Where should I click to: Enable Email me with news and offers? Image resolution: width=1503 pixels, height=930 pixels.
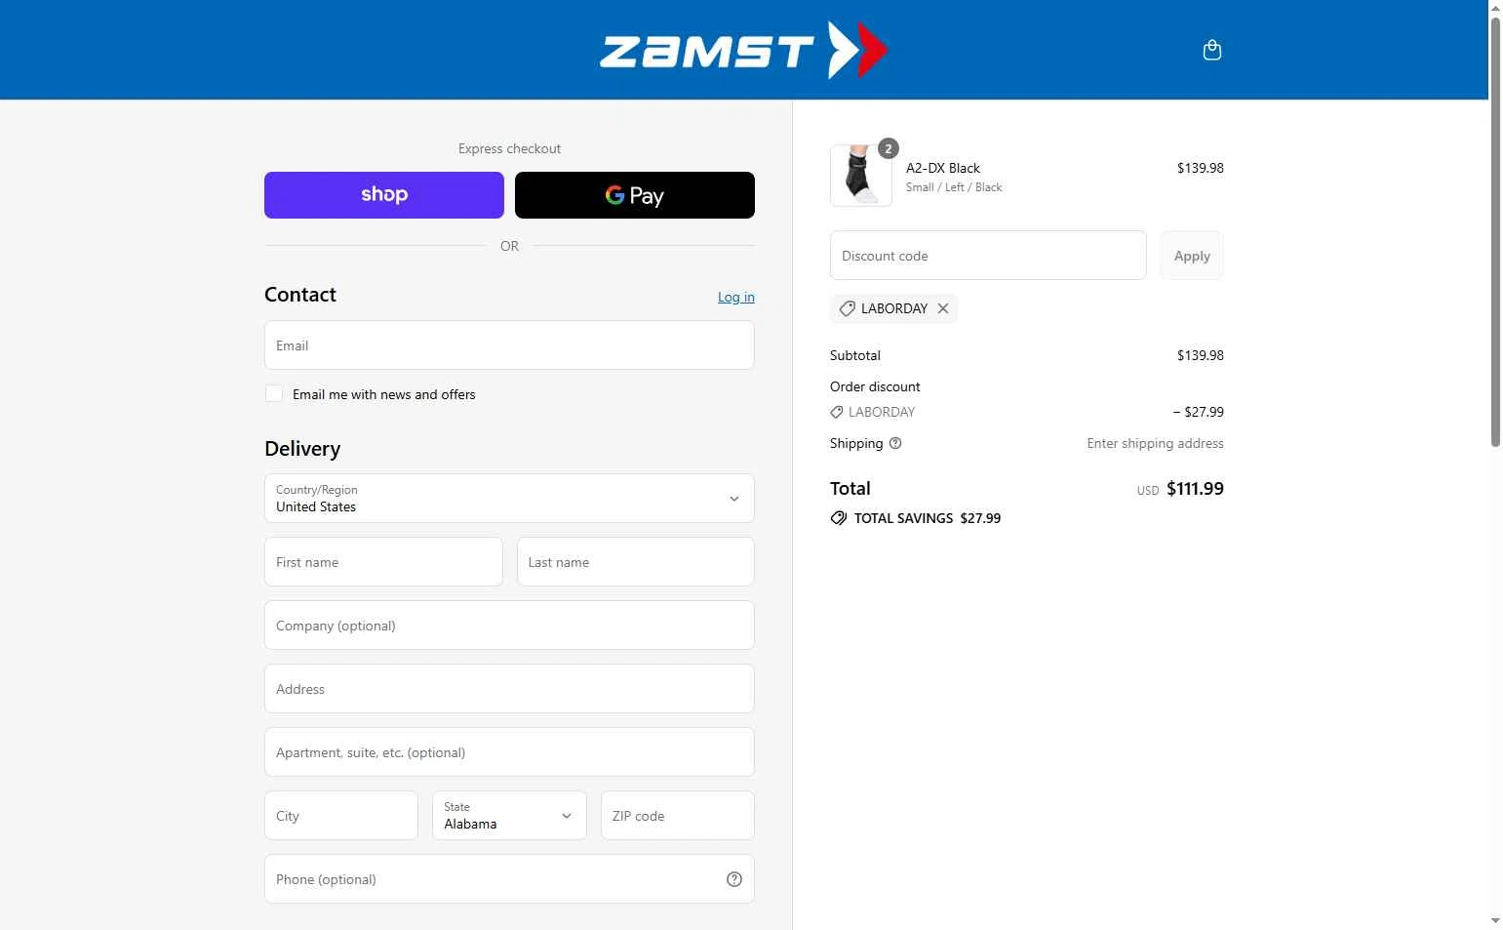tap(274, 393)
